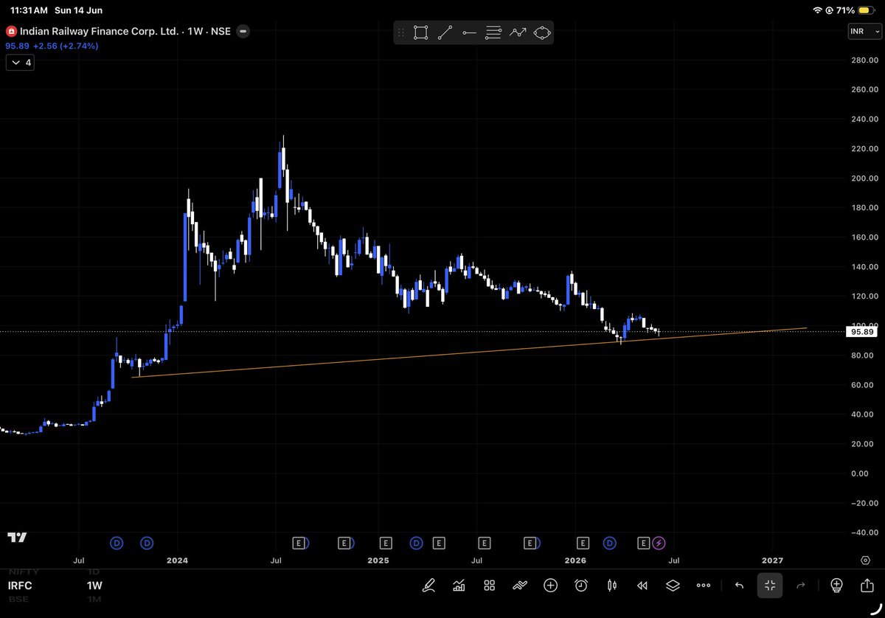Tap the add plus circle icon
Image resolution: width=885 pixels, height=618 pixels.
pyautogui.click(x=550, y=586)
